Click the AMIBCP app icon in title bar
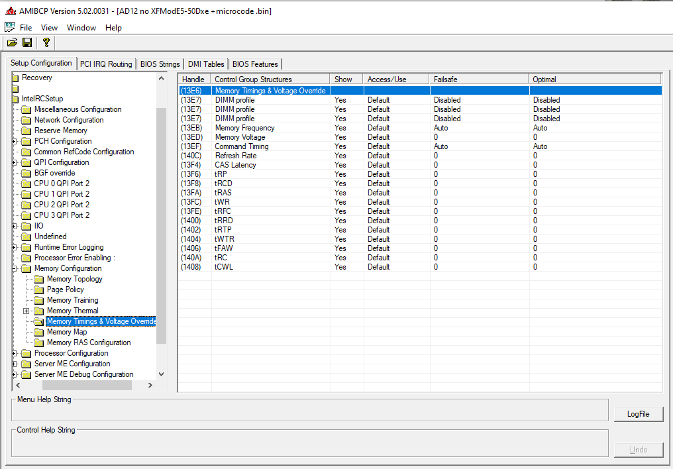The height and width of the screenshot is (469, 673). point(11,11)
